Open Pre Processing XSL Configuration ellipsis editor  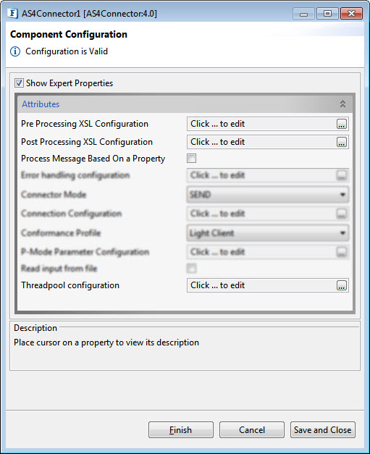[342, 124]
